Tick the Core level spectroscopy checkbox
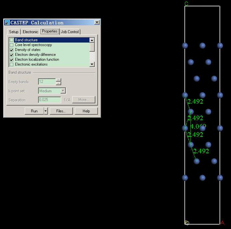The image size is (231, 229). coord(11,45)
